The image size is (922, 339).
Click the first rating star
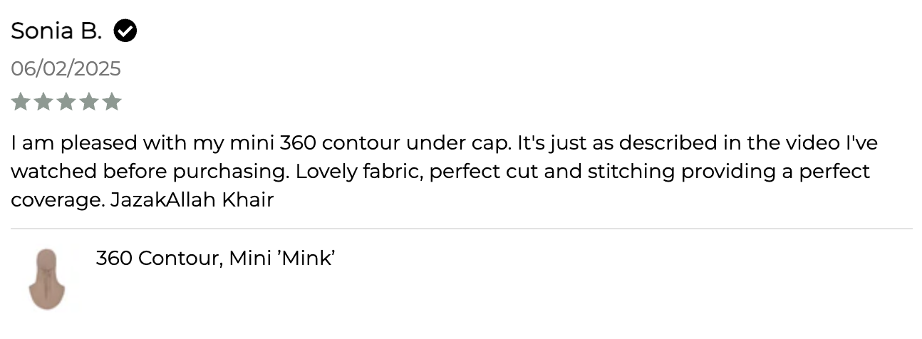pyautogui.click(x=21, y=102)
